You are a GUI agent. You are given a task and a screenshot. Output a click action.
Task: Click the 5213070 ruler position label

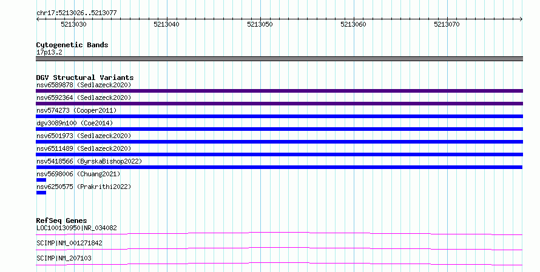click(447, 24)
